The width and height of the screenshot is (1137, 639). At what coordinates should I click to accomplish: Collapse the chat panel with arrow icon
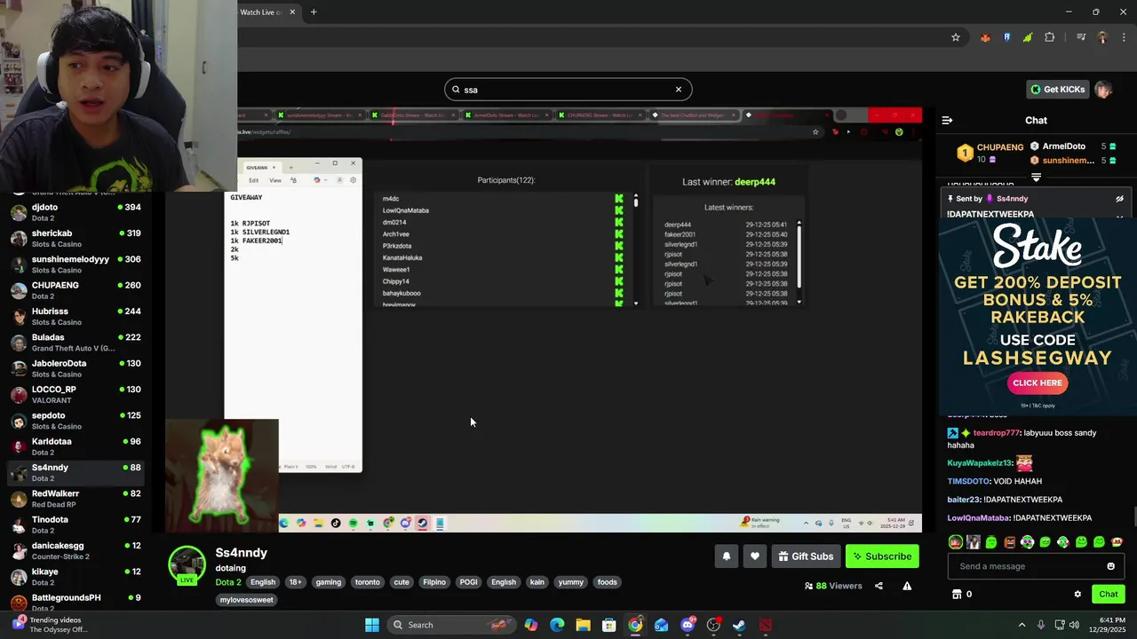coord(947,121)
